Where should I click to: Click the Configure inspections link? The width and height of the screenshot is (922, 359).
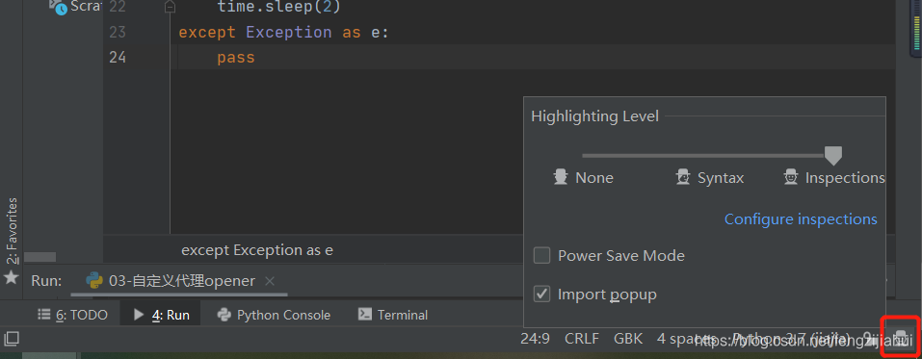coord(801,219)
